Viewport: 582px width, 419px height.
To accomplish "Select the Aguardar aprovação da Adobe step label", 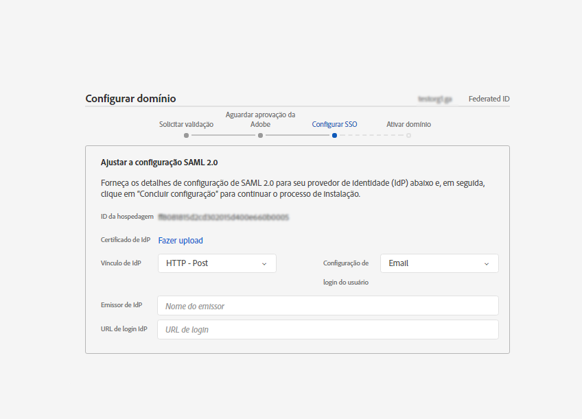I will point(260,119).
